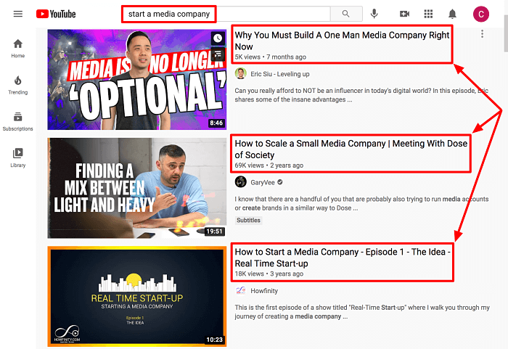
Task: Click the page vertical scrollbar
Action: tap(506, 33)
